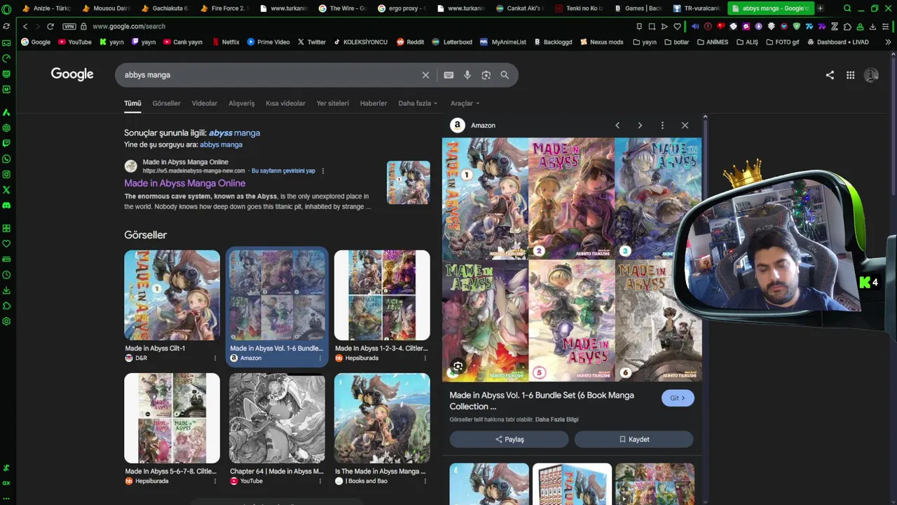Switch to the Videolar tab
This screenshot has width=897, height=505.
[205, 103]
